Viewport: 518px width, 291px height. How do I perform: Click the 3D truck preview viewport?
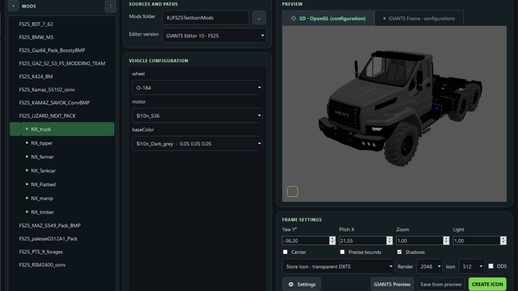coord(395,114)
